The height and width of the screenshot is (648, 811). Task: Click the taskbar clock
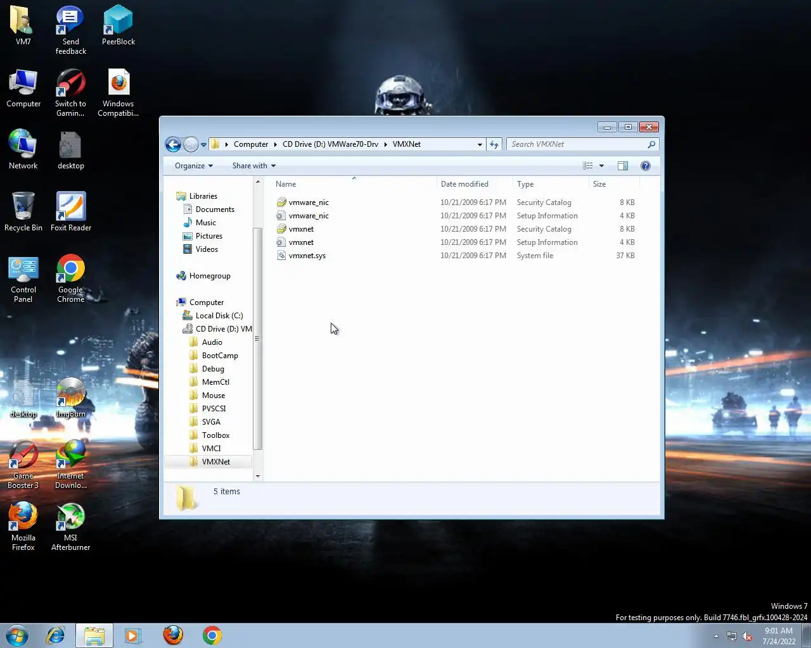pyautogui.click(x=779, y=636)
